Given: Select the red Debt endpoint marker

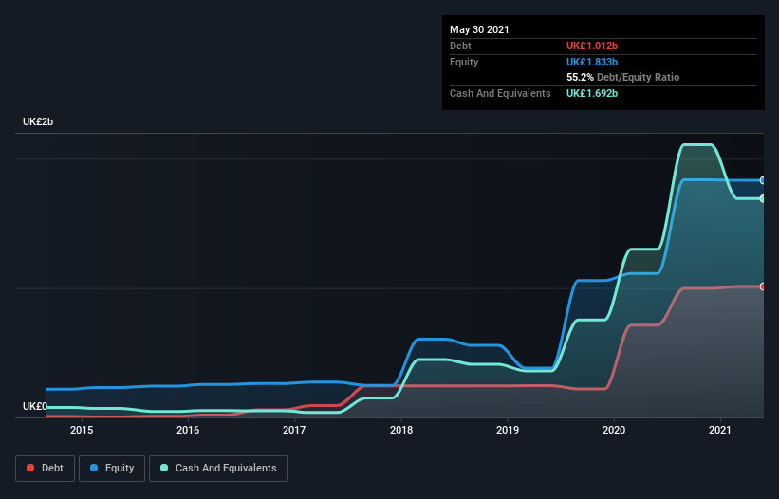Looking at the screenshot, I should [763, 286].
